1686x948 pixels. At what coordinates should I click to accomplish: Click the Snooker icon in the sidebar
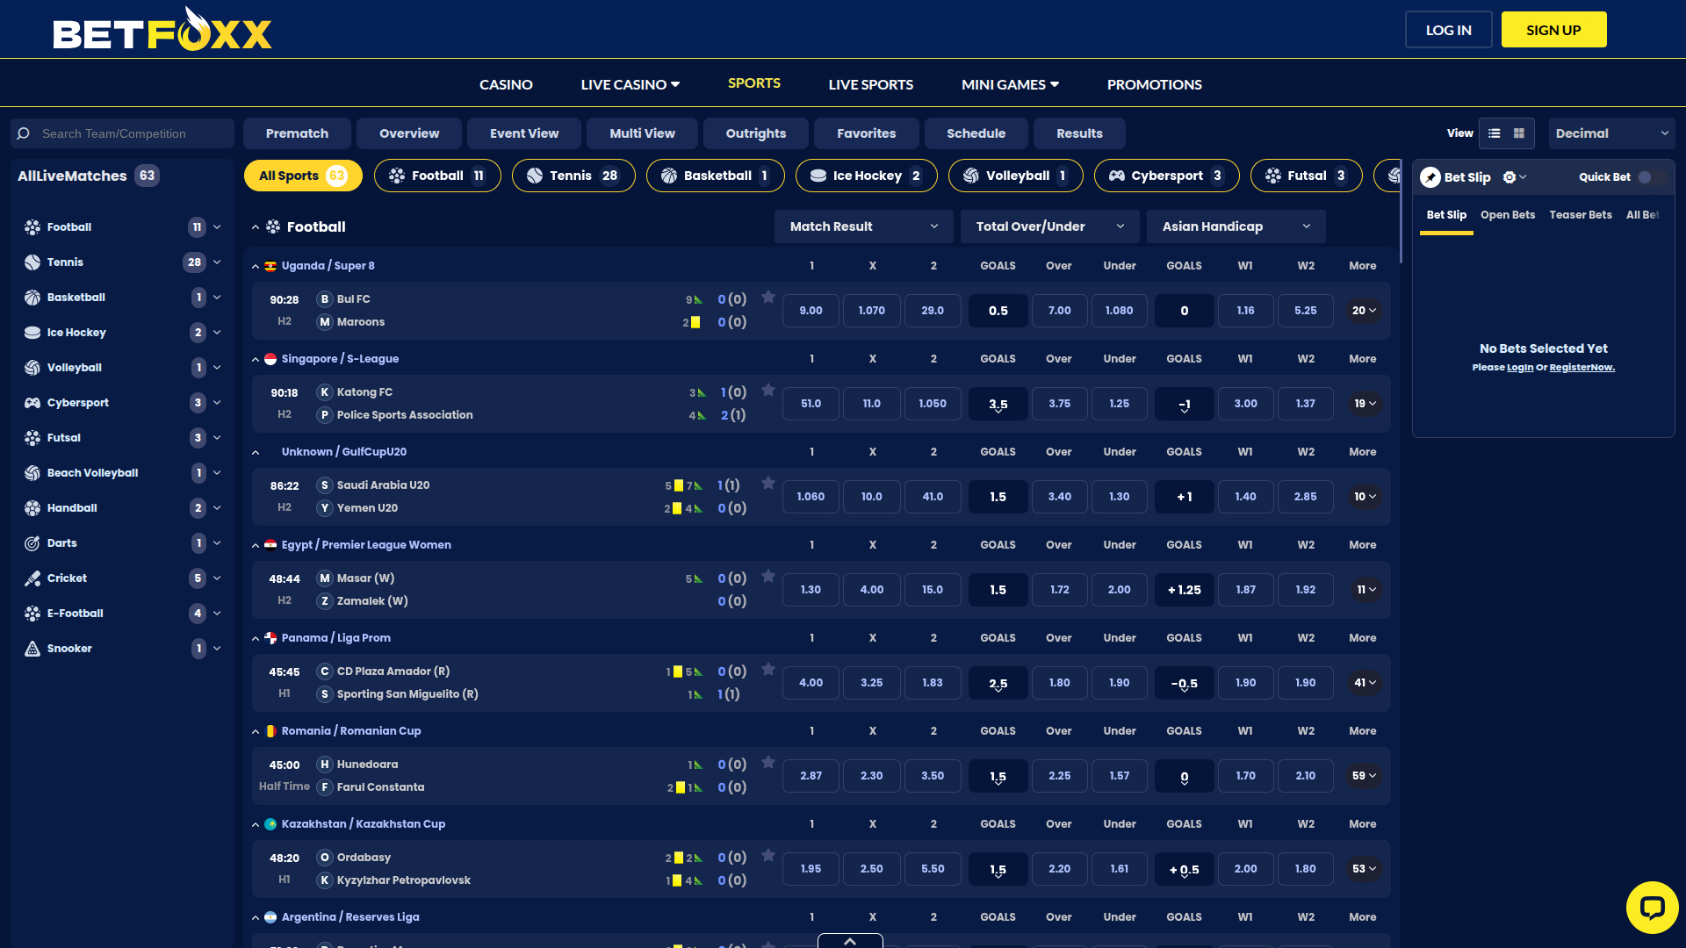point(32,648)
